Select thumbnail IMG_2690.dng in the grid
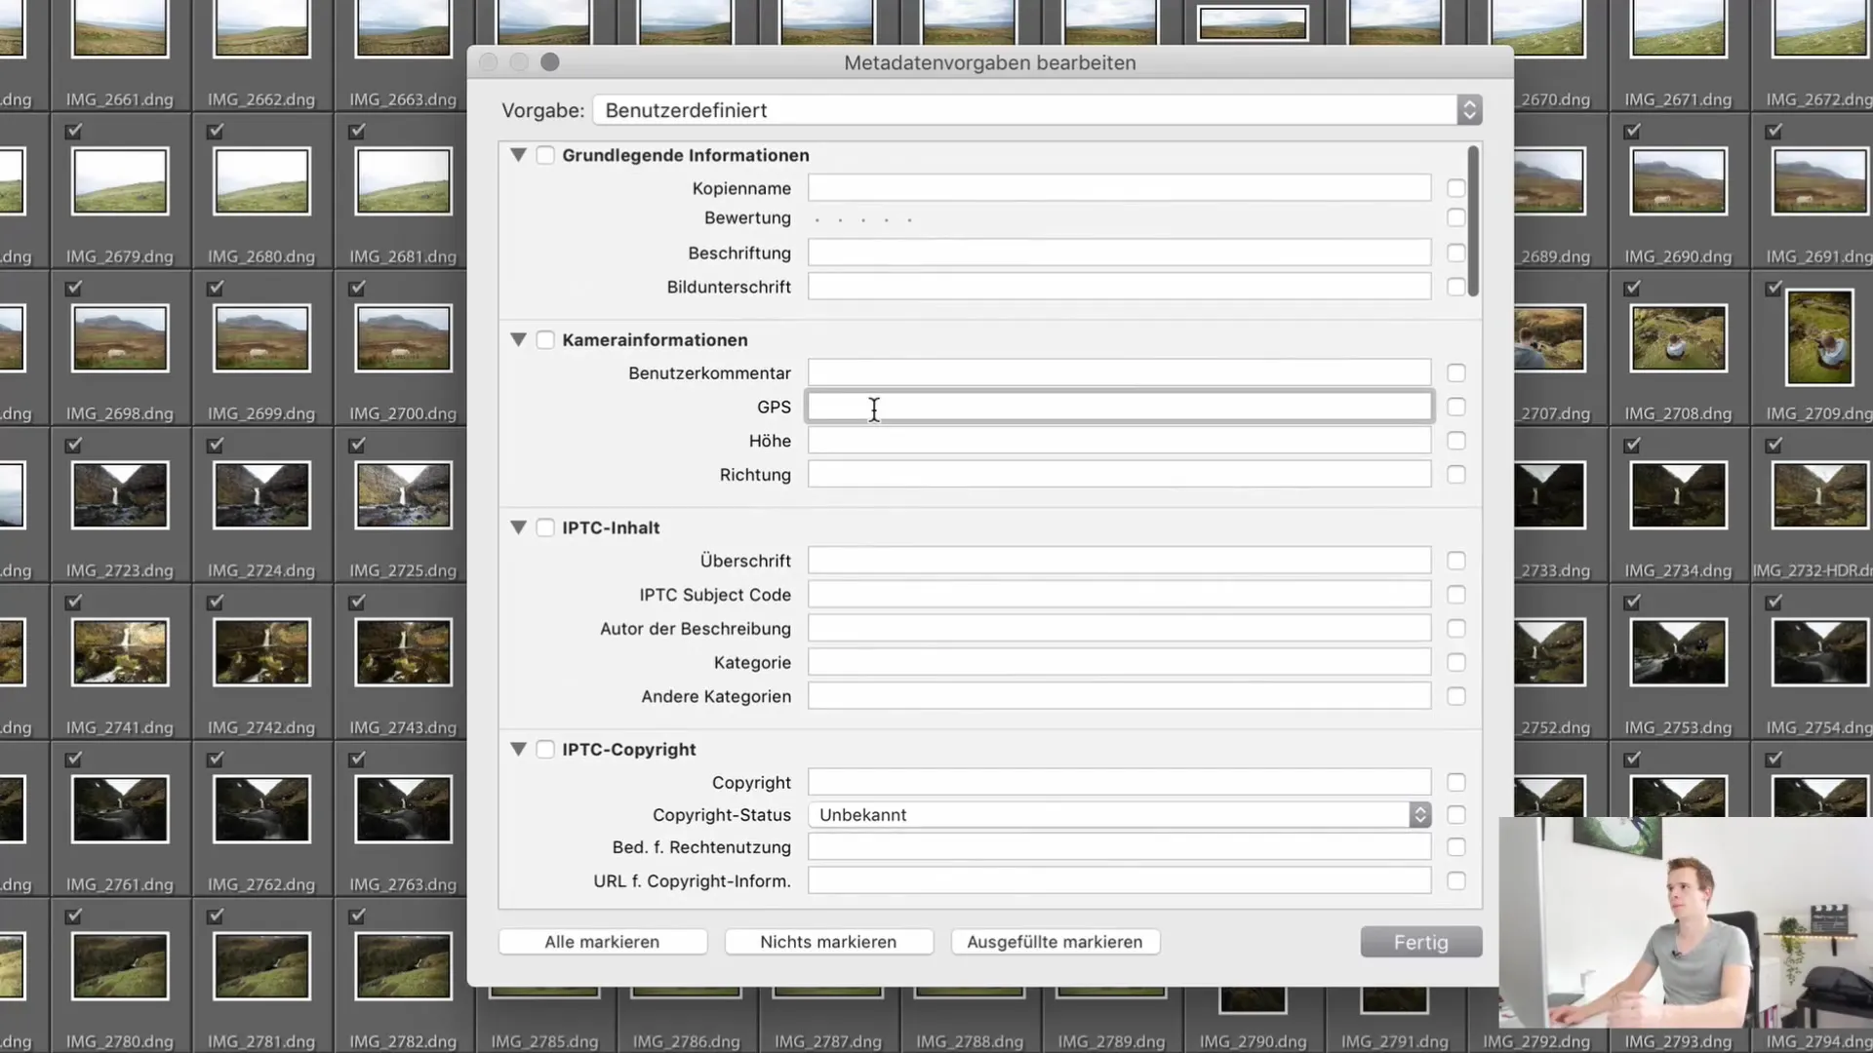Screen dimensions: 1873x1053 1678,181
